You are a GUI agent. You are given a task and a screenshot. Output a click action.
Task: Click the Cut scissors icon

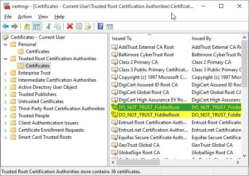coord(49,26)
